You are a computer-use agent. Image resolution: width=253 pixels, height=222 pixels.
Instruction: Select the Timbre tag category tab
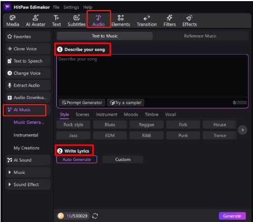pyautogui.click(x=151, y=115)
